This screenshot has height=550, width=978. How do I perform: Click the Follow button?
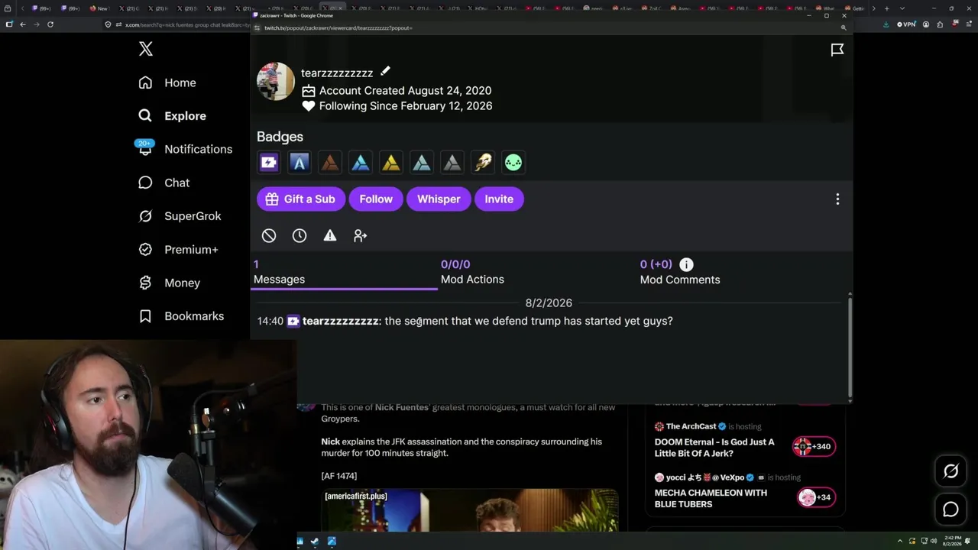376,199
